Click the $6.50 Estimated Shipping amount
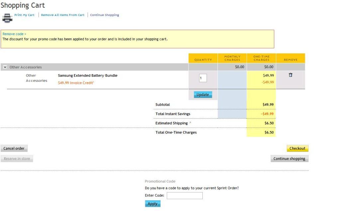340x211 pixels. point(269,123)
